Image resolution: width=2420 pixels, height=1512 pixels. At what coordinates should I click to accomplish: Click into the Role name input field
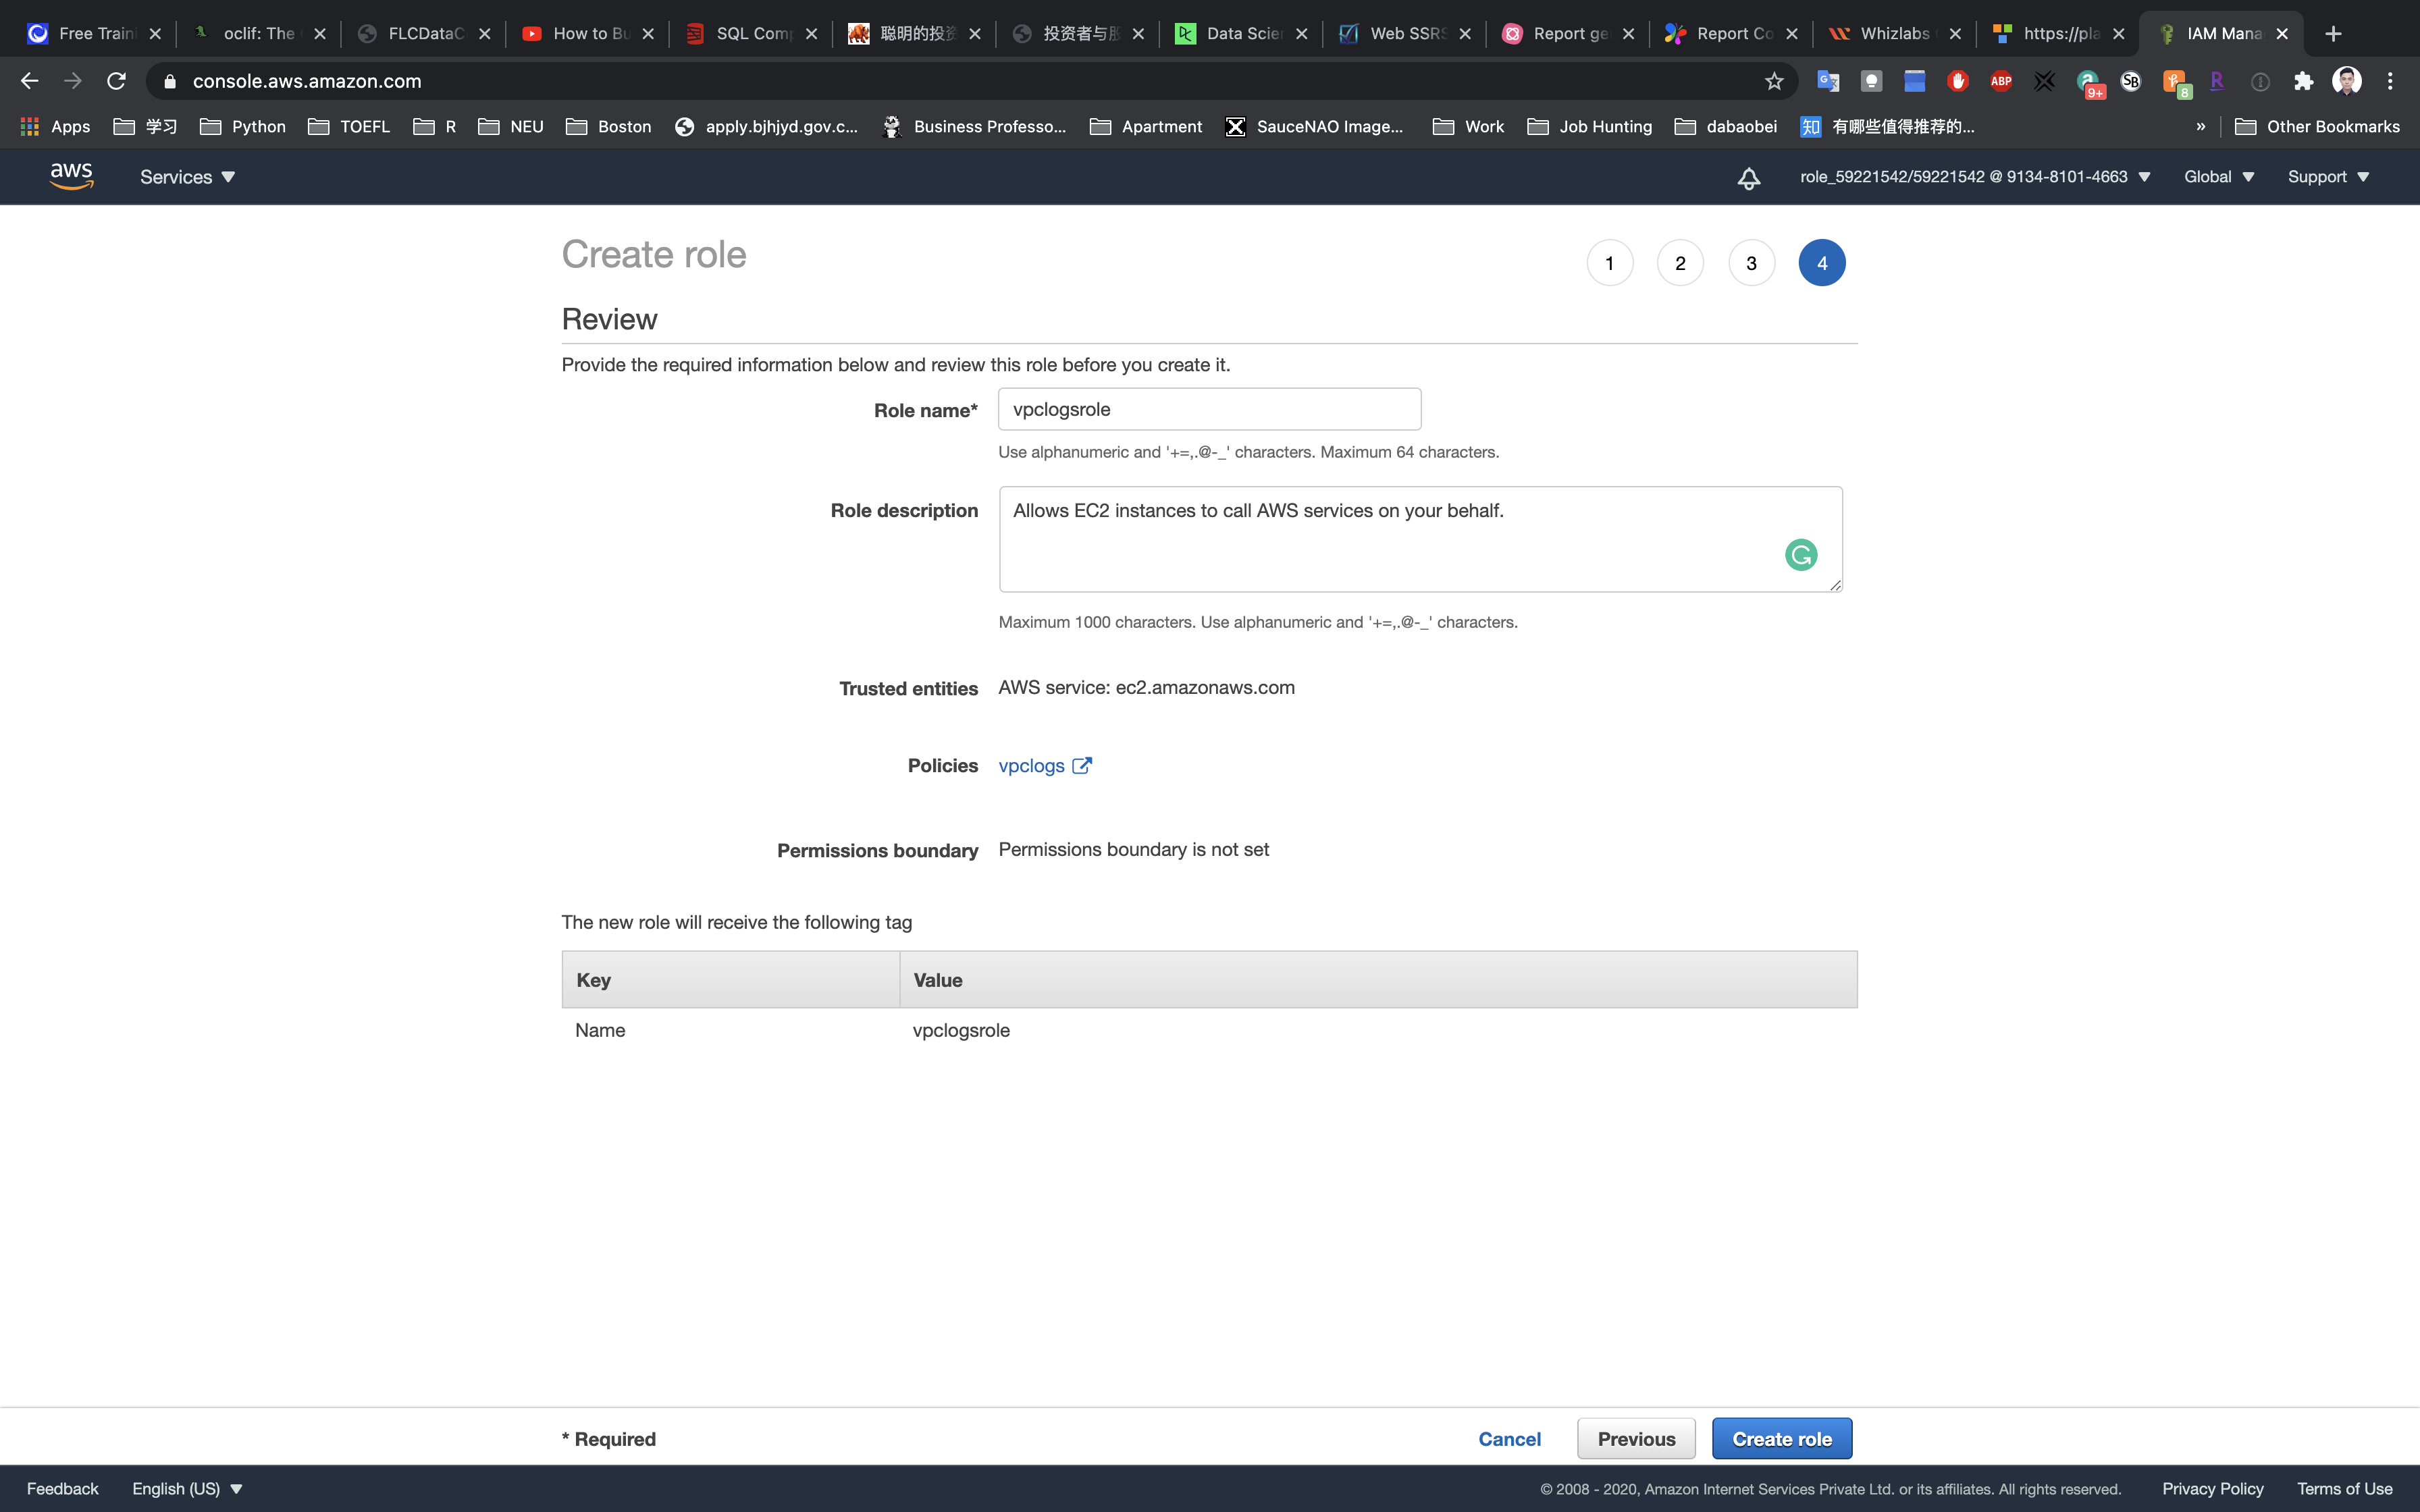pyautogui.click(x=1208, y=409)
